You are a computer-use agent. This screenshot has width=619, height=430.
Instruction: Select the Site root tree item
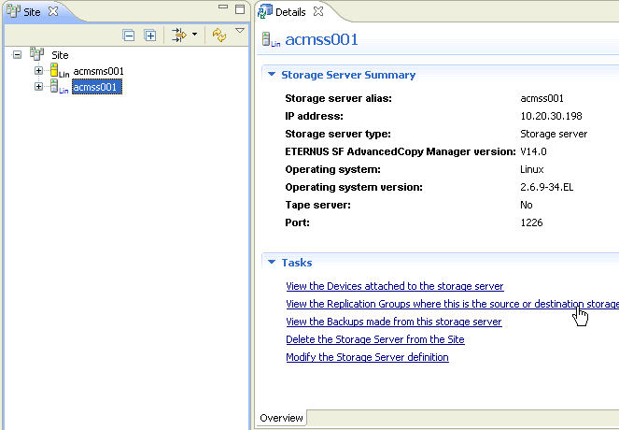pyautogui.click(x=60, y=55)
